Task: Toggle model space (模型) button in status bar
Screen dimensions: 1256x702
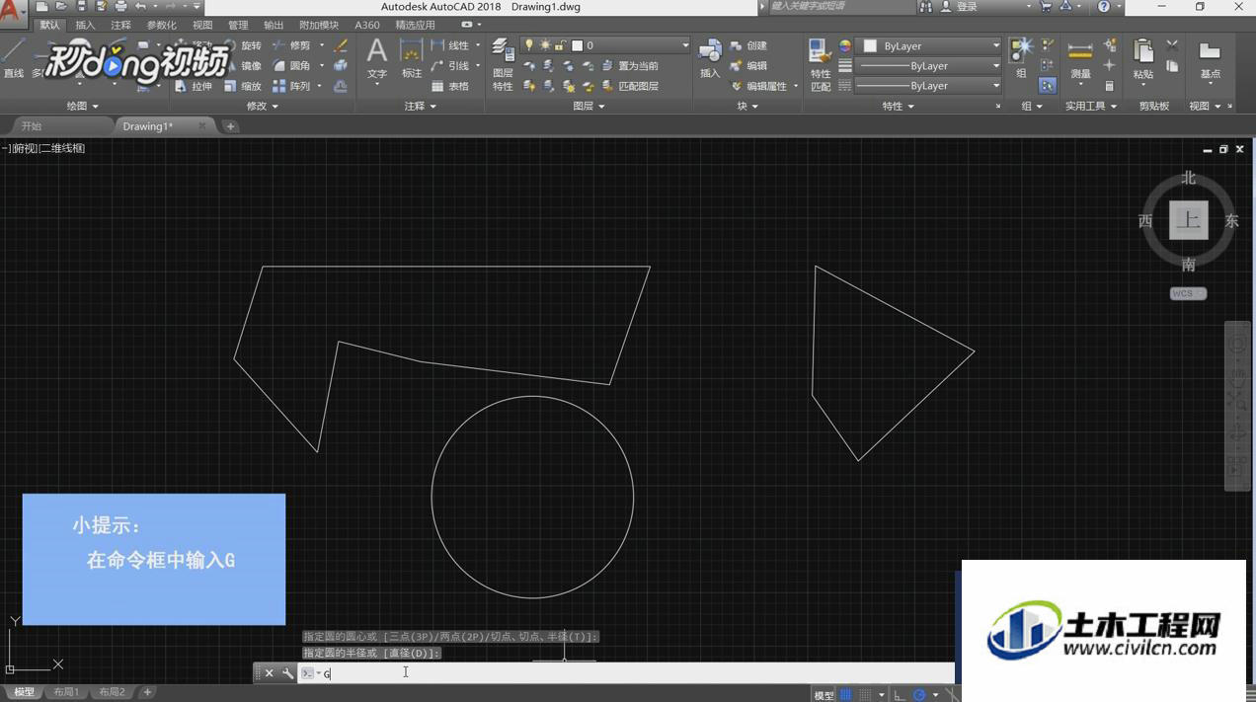Action: [824, 695]
